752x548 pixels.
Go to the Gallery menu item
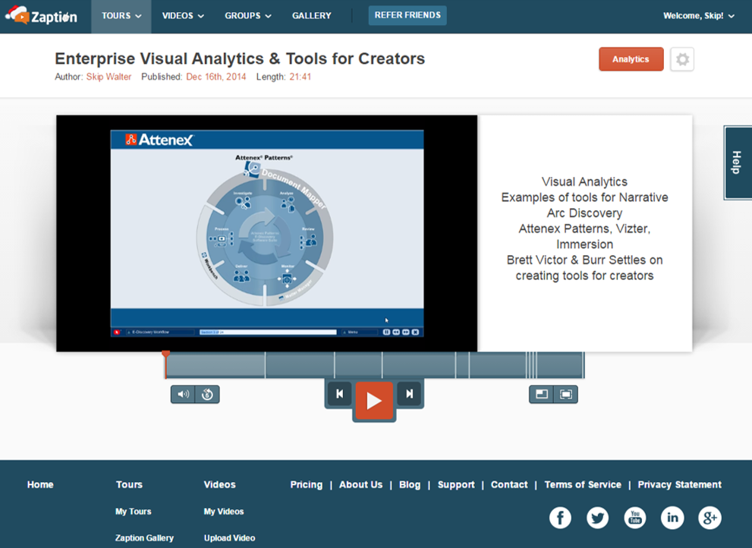click(x=311, y=16)
